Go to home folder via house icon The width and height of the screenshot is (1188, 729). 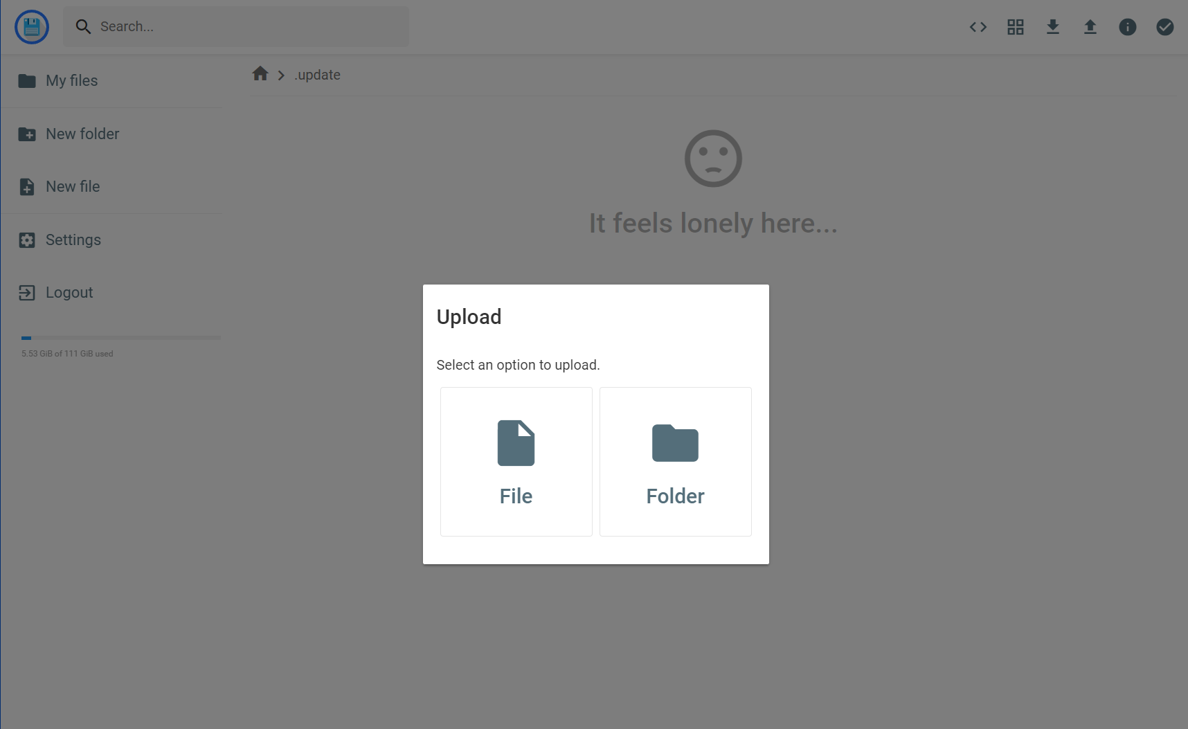tap(260, 74)
